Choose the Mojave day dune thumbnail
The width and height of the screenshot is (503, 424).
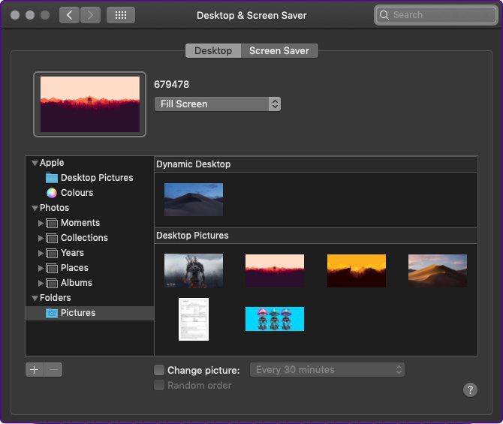[438, 271]
